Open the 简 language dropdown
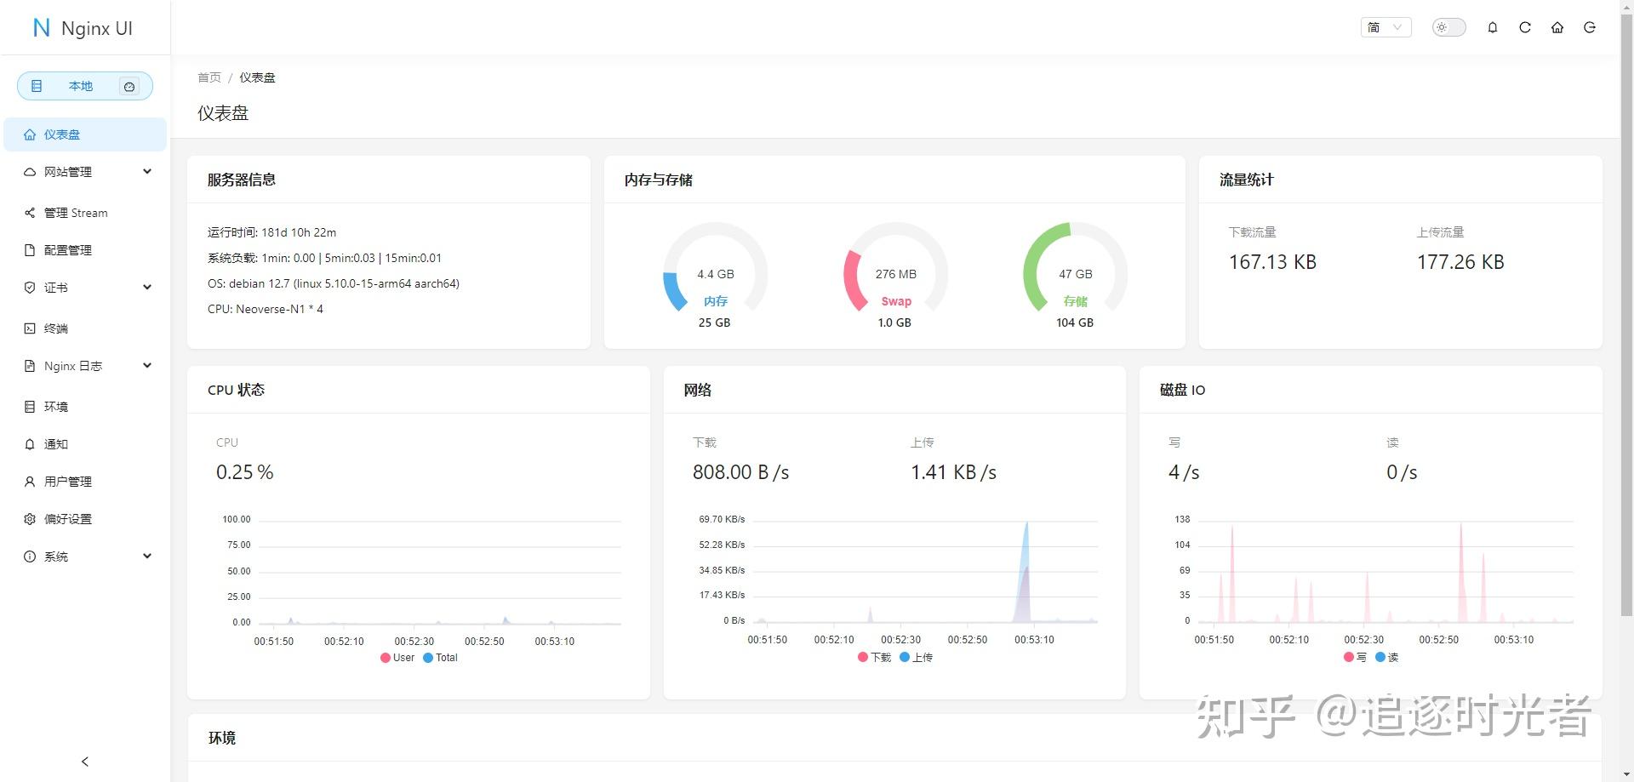The width and height of the screenshot is (1634, 782). coord(1385,27)
